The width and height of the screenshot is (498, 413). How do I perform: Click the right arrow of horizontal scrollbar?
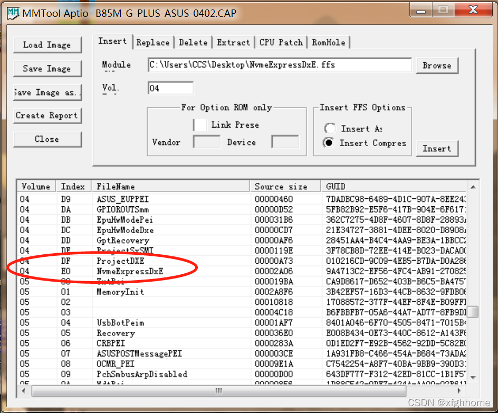click(459, 391)
